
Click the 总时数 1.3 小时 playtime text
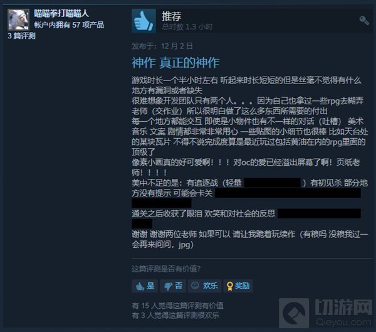point(187,27)
